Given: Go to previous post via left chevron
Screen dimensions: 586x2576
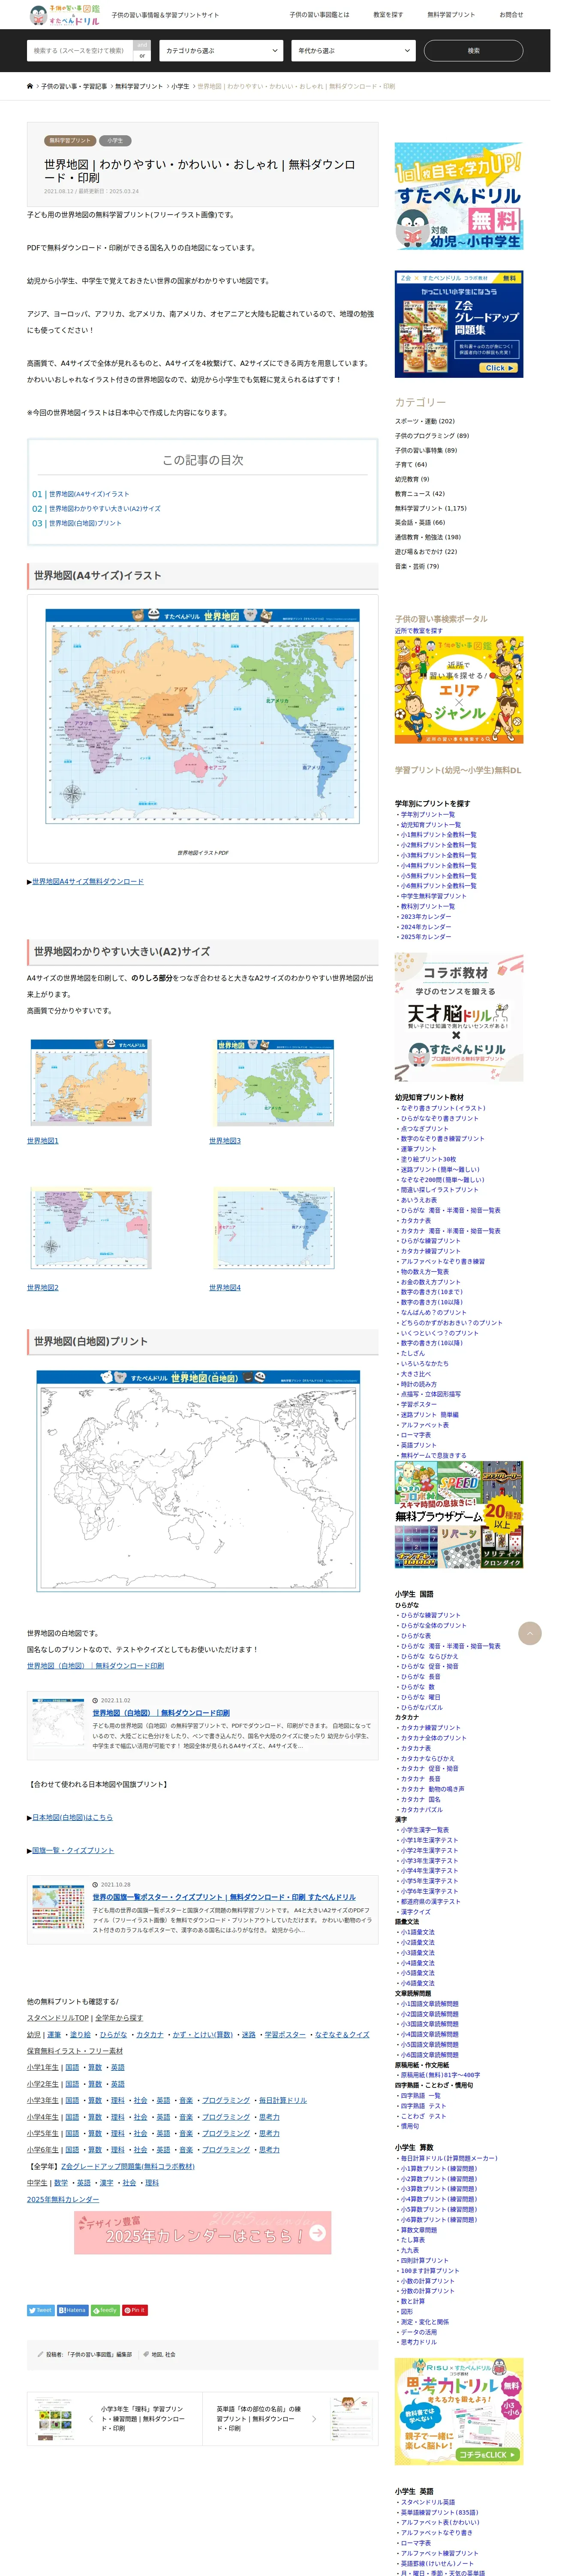Looking at the screenshot, I should pyautogui.click(x=91, y=2419).
